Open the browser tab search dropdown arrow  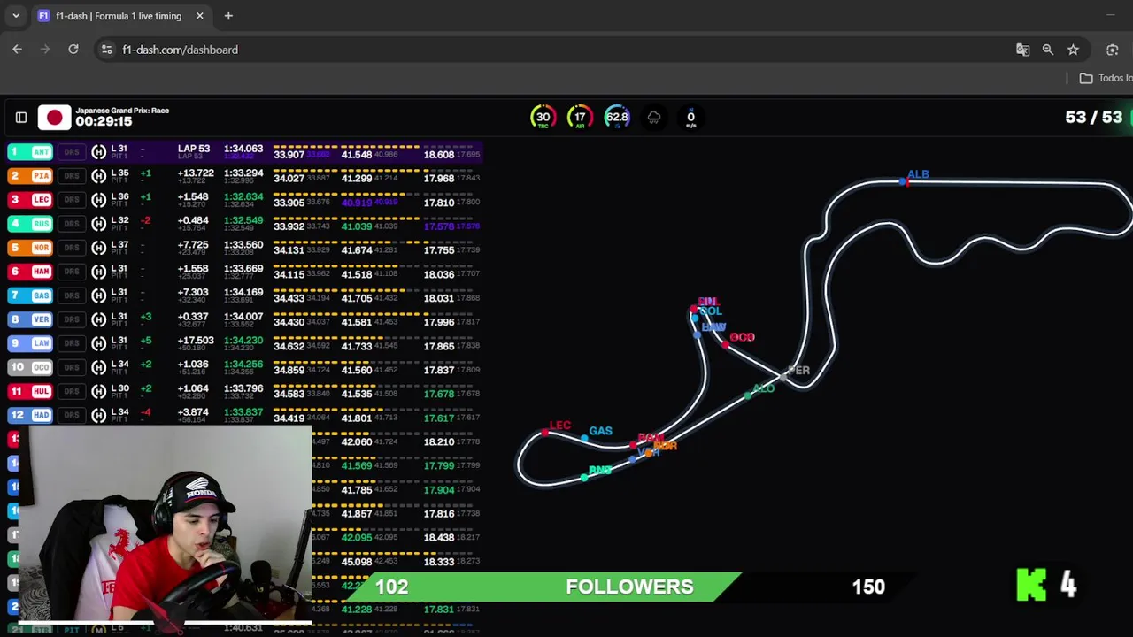click(16, 16)
